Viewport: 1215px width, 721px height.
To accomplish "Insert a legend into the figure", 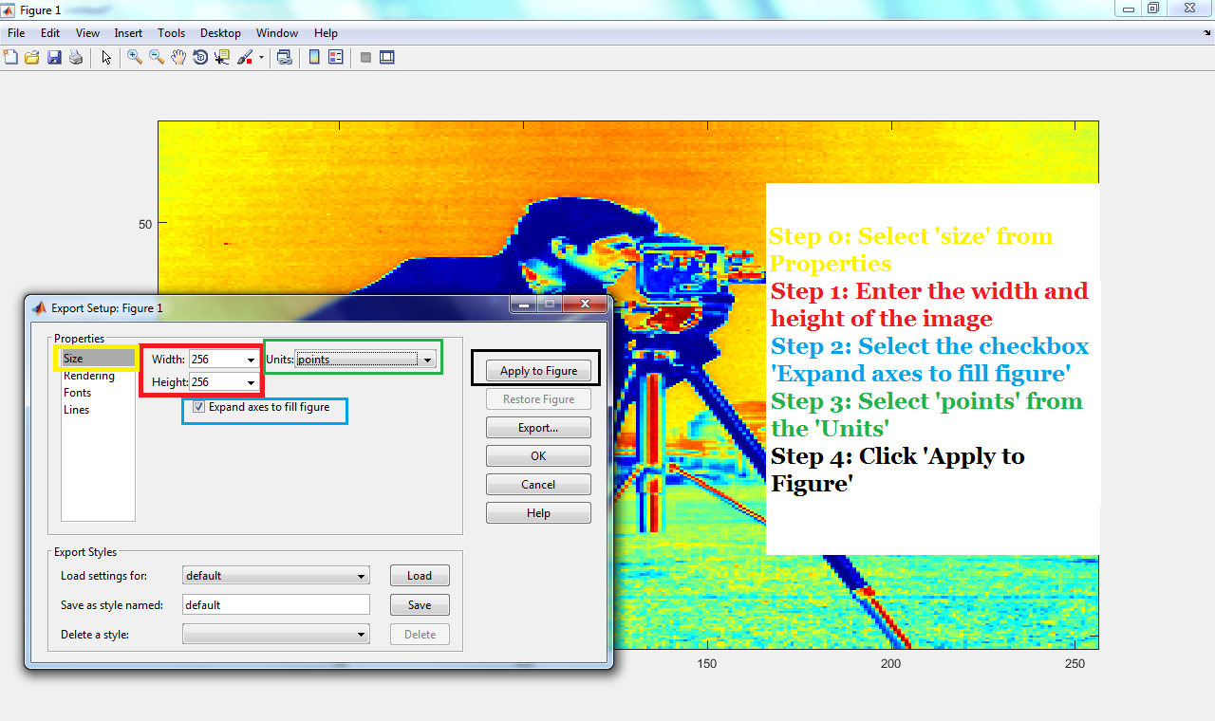I will 335,57.
